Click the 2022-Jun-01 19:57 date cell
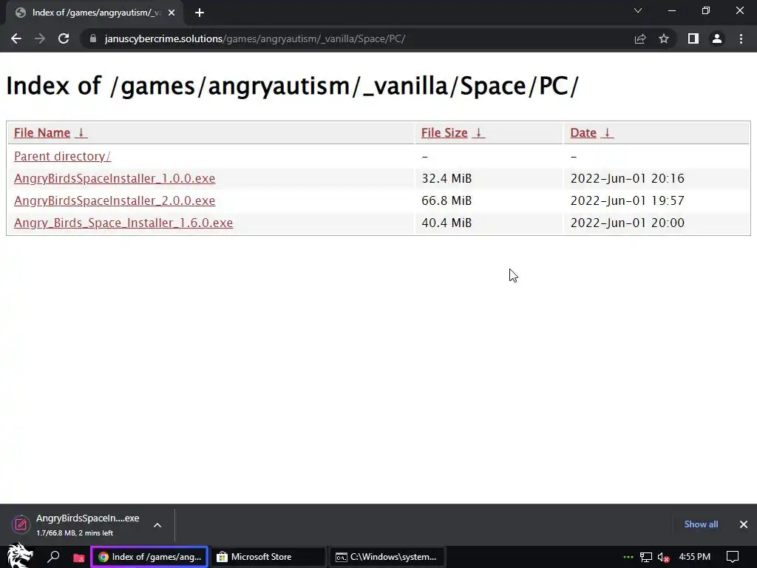 point(627,201)
